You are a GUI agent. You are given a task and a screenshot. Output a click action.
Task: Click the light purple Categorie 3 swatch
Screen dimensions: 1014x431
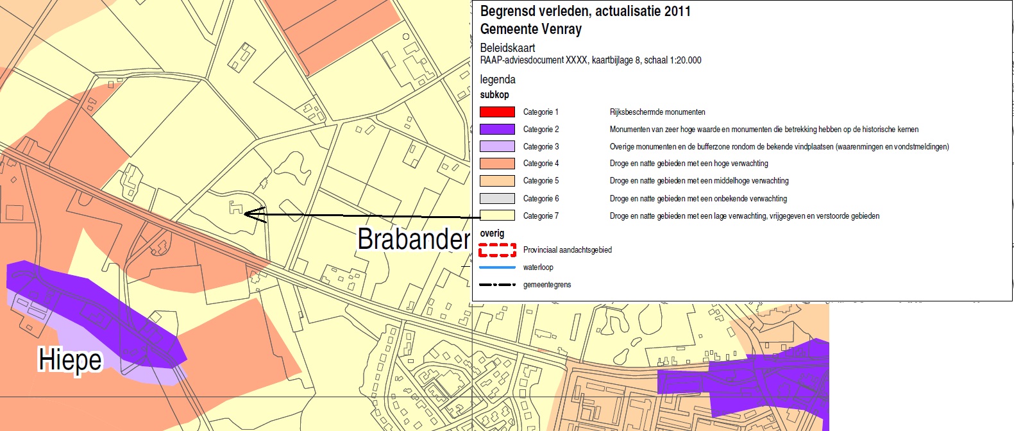pyautogui.click(x=497, y=146)
